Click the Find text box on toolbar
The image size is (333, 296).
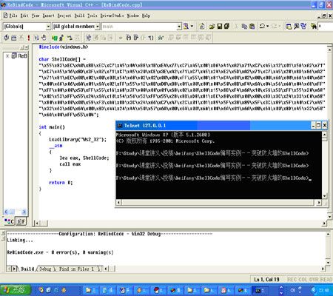pos(326,26)
